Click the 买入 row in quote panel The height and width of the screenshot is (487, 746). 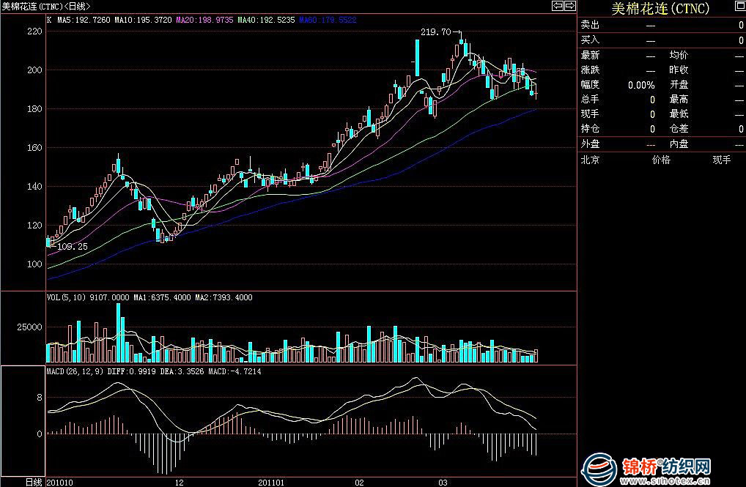pyautogui.click(x=590, y=40)
